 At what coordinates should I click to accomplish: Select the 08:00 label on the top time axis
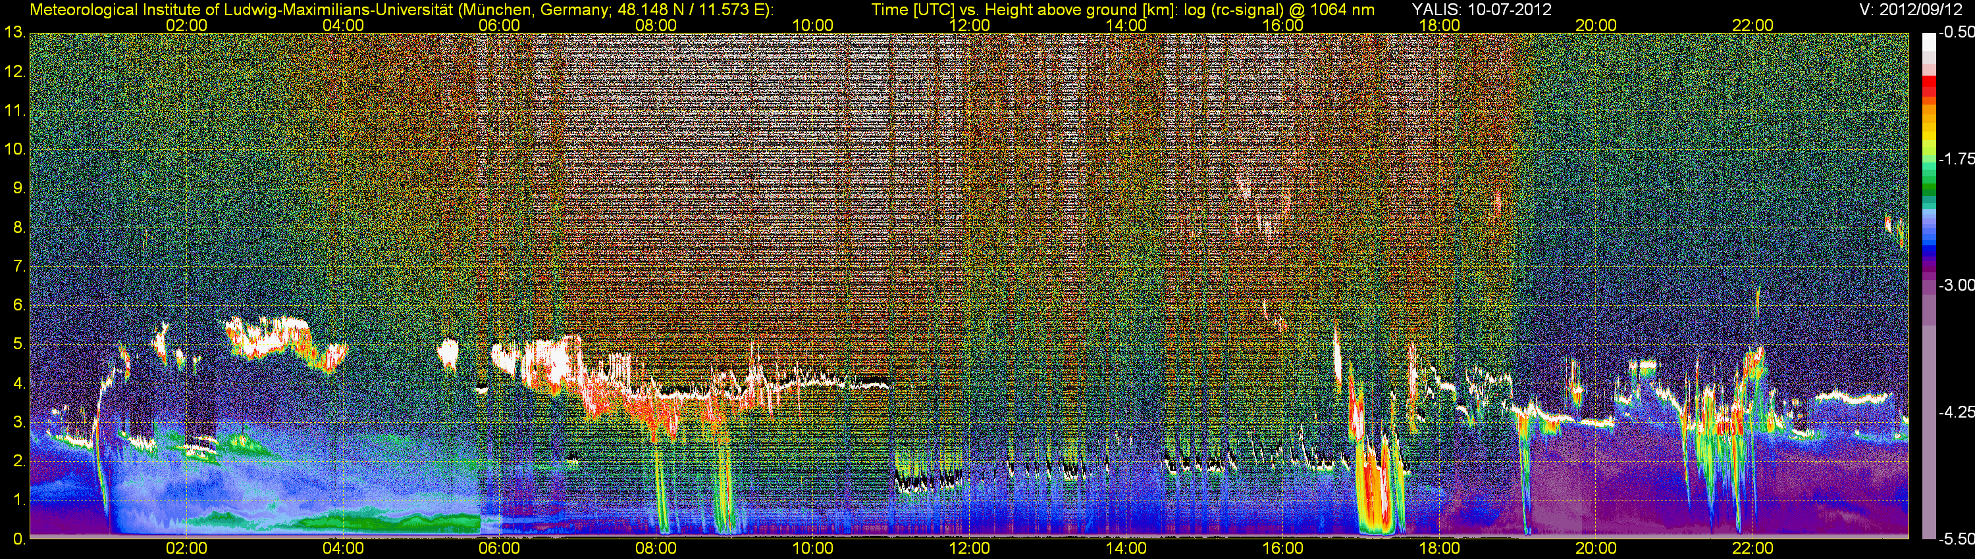(x=656, y=25)
